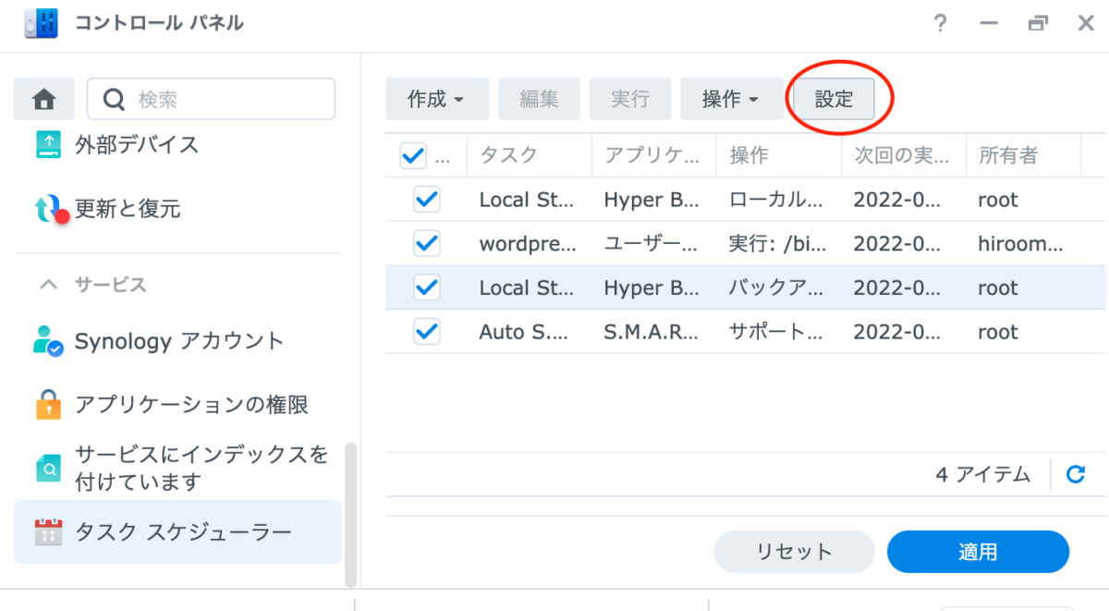Image resolution: width=1109 pixels, height=611 pixels.
Task: Click the refresh icon beside 4 アイテム
Action: point(1075,474)
